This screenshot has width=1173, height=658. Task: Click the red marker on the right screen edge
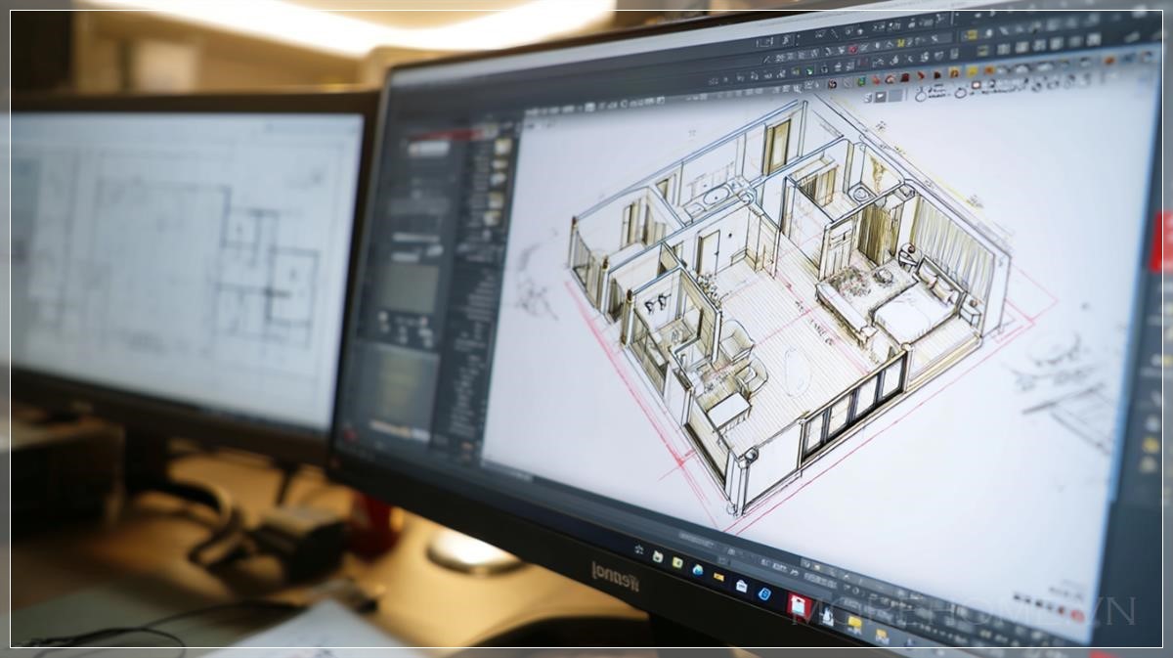pos(1160,241)
